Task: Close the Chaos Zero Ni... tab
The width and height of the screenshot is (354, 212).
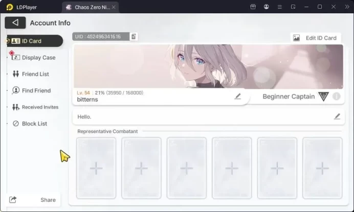Action: pos(114,7)
